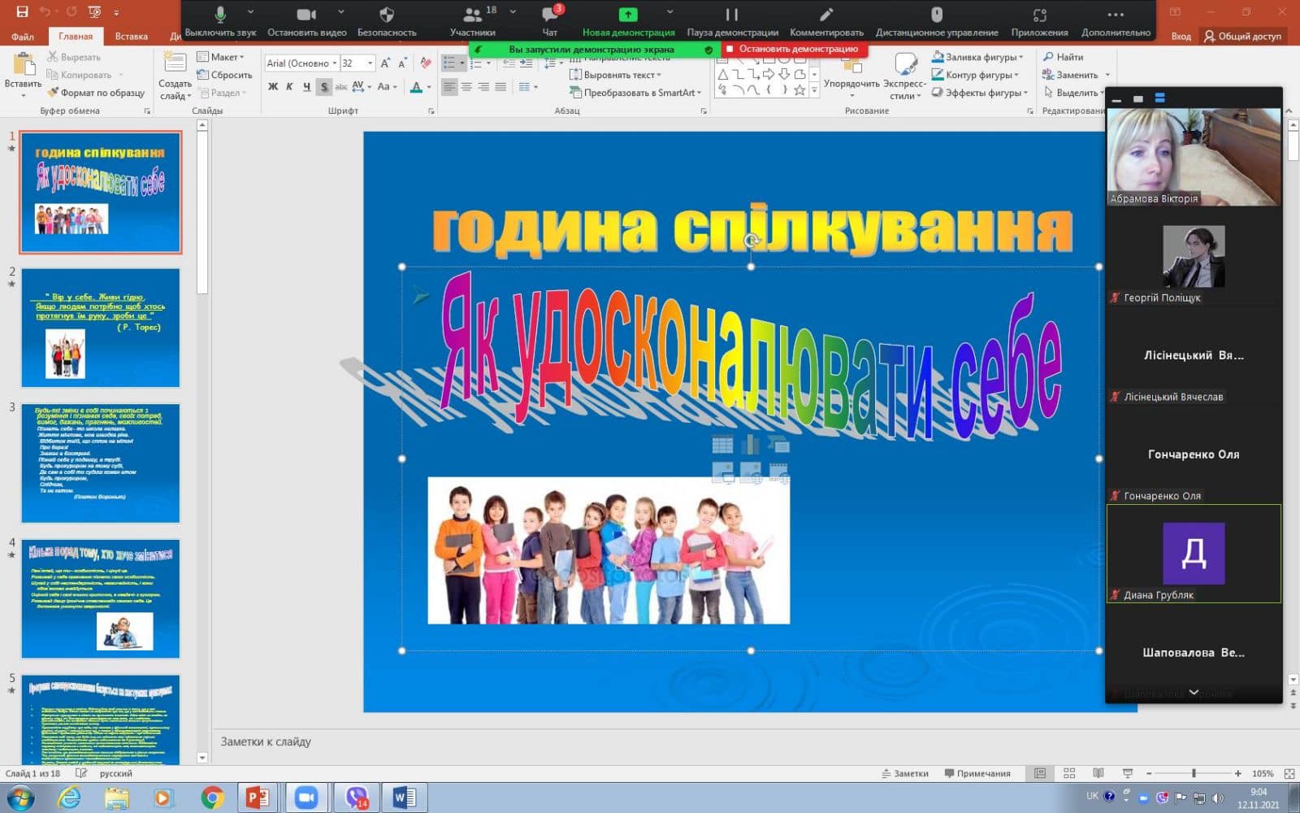Decrease font size with smaller A
The image size is (1300, 813).
[x=402, y=63]
